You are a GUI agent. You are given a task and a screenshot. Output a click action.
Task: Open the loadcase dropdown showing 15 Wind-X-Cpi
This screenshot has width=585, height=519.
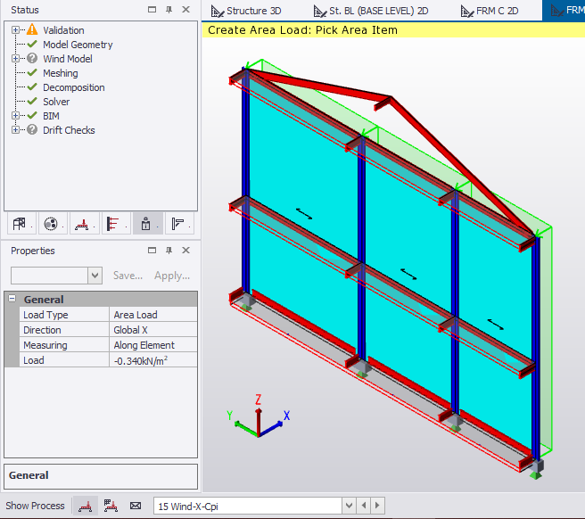point(349,506)
